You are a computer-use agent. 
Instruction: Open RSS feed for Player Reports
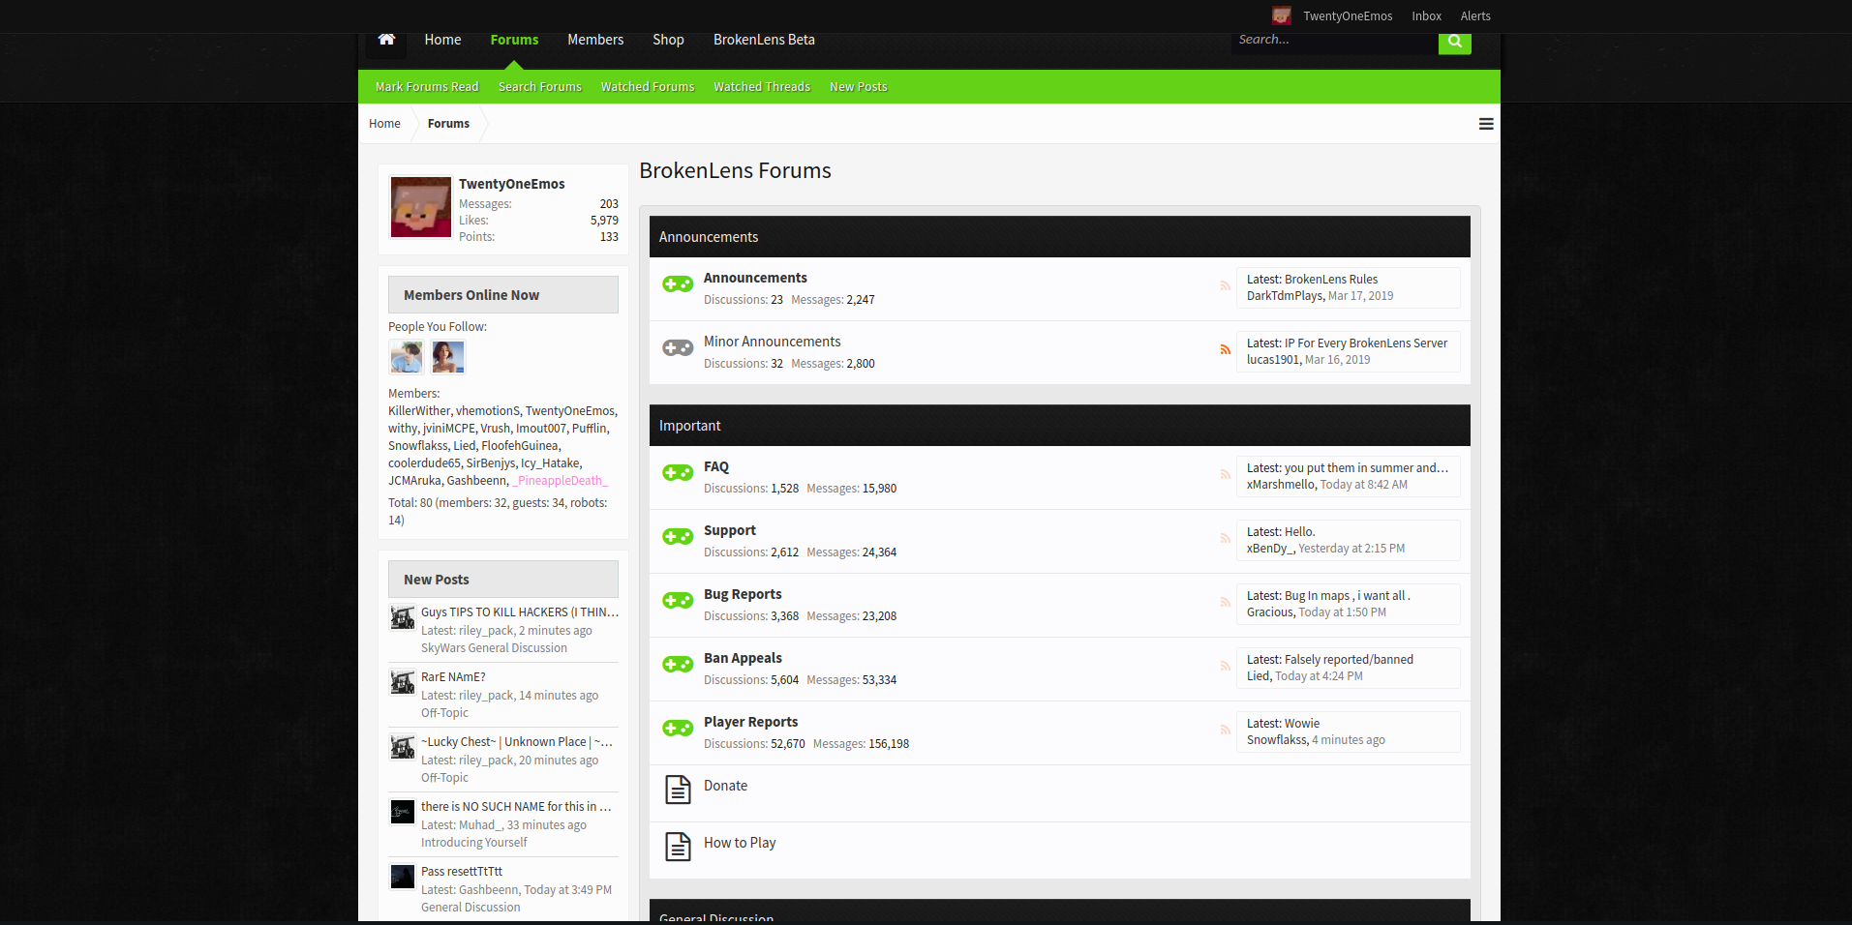tap(1225, 730)
